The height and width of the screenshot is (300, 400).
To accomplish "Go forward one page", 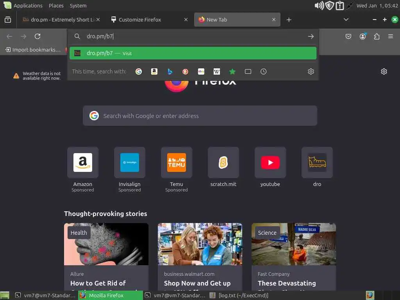I will click(23, 36).
